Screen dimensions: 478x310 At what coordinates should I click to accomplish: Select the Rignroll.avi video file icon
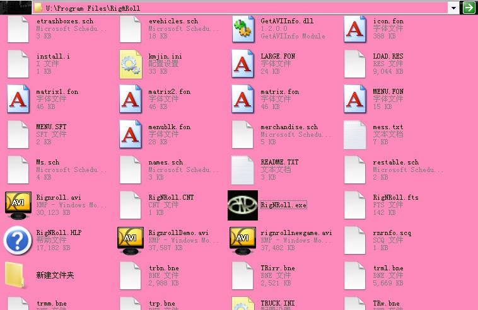tap(18, 205)
